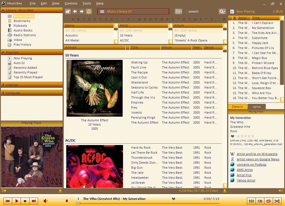
Task: Toggle the heart icon in the Details panel
Action: tap(232, 136)
